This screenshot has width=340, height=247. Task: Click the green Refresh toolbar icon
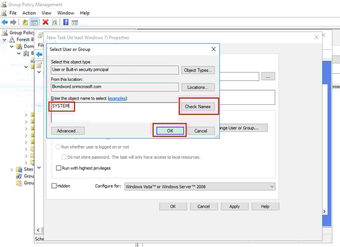pyautogui.click(x=54, y=22)
